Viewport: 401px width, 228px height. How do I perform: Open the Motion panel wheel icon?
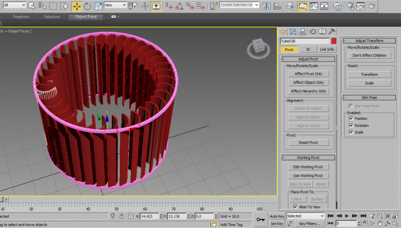[x=313, y=32]
